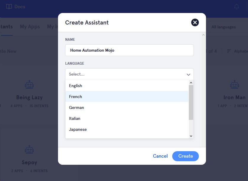Viewport: 248px width, 181px height.
Task: Click the Being Lazy robot icon
Action: (29, 85)
